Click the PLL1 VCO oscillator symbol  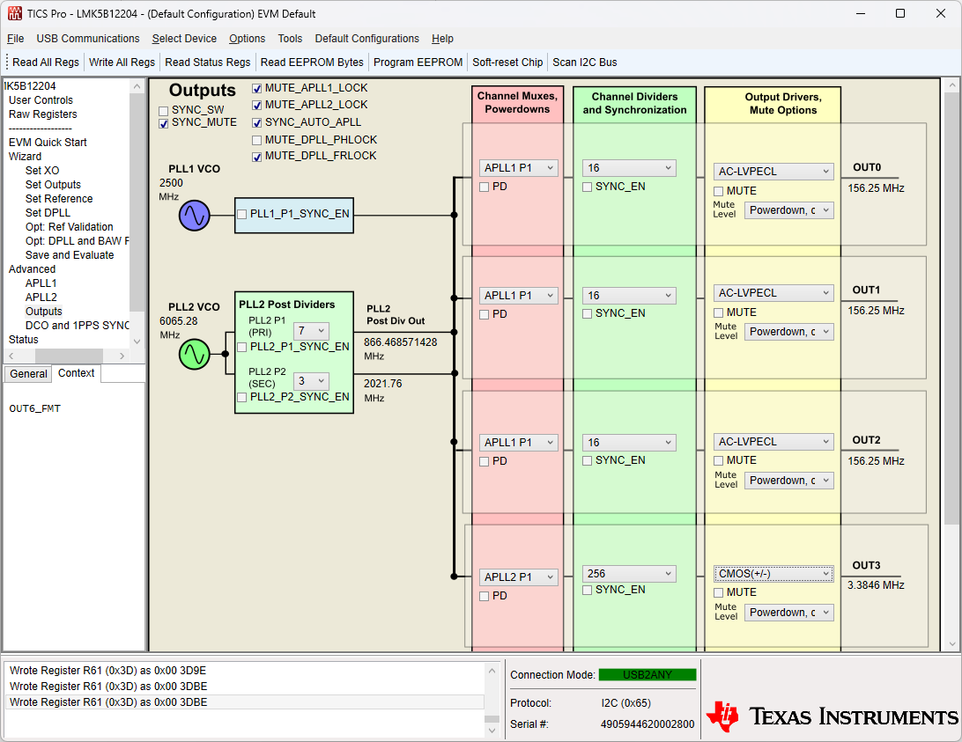pyautogui.click(x=195, y=216)
